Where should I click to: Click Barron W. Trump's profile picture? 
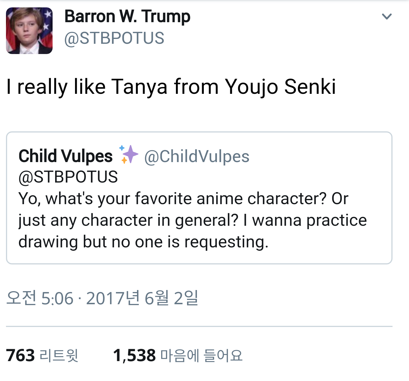29,31
